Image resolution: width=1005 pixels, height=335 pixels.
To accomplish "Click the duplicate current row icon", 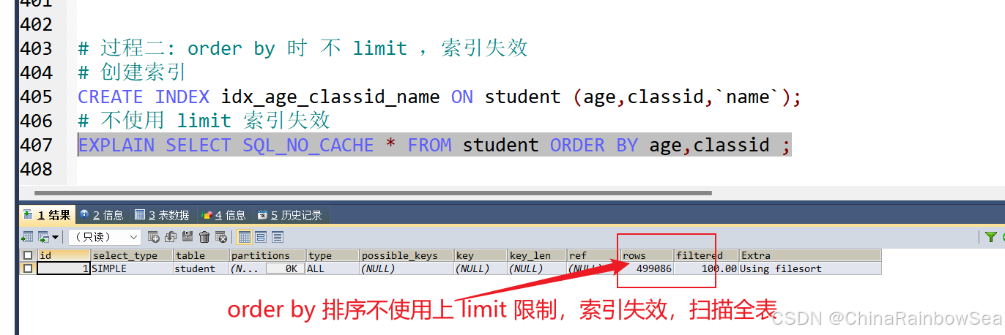I will coord(171,237).
